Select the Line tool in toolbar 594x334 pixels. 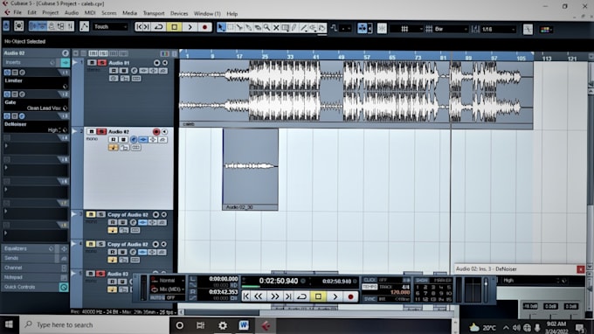pos(303,27)
